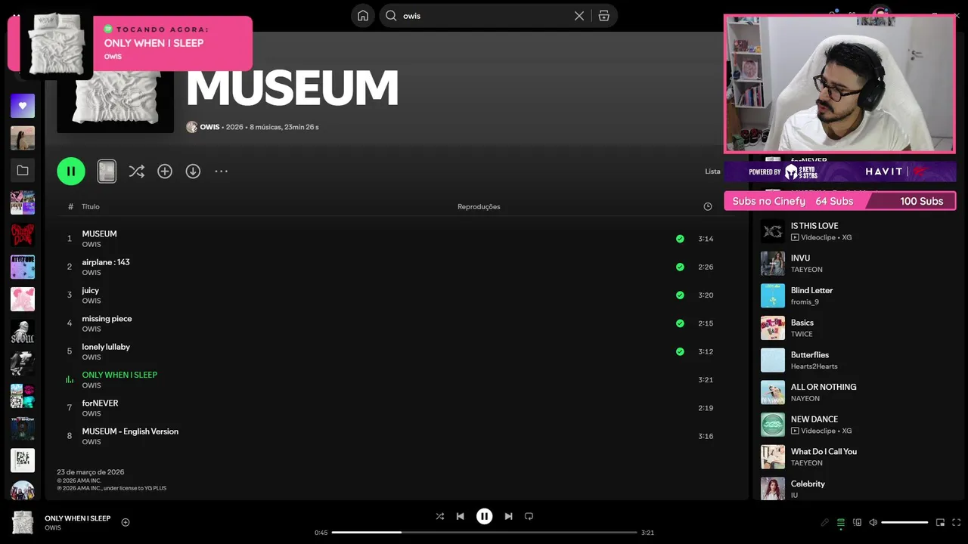The height and width of the screenshot is (544, 968).
Task: Pause playback in the bottom player bar
Action: [484, 516]
